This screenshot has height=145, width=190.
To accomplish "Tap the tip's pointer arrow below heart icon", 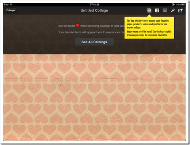I will point(149,16).
